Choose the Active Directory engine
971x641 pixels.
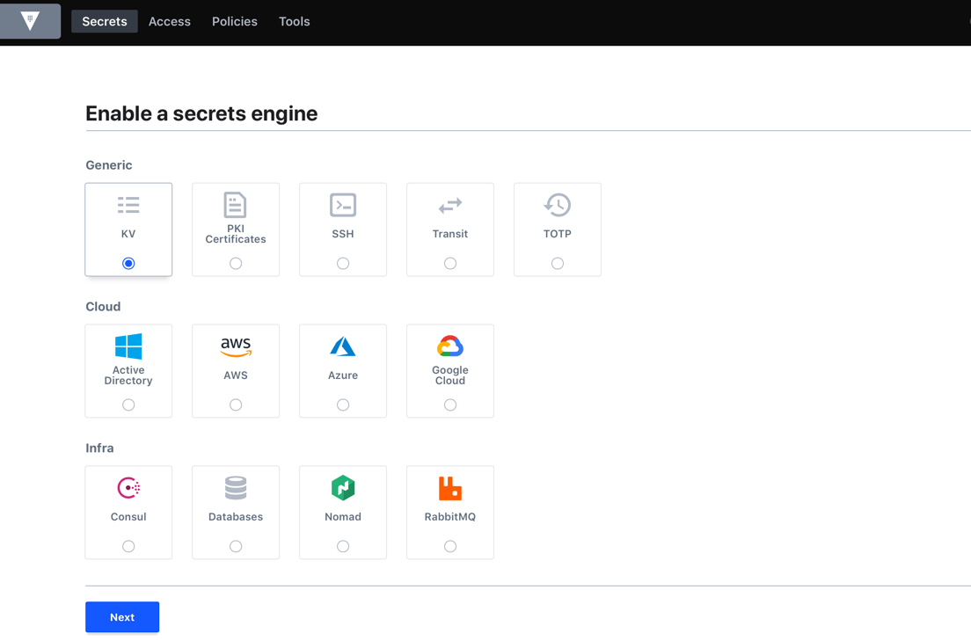click(x=128, y=369)
